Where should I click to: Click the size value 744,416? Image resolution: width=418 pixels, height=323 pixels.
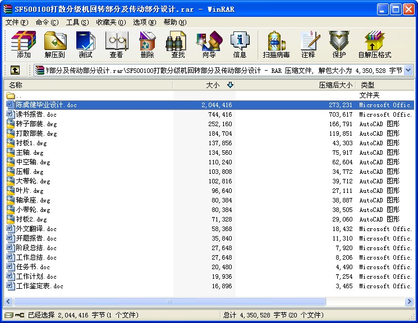[220, 114]
